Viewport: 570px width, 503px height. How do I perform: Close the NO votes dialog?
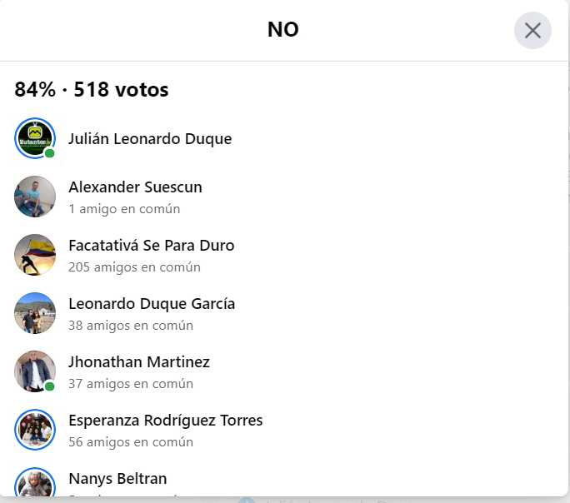(x=532, y=31)
